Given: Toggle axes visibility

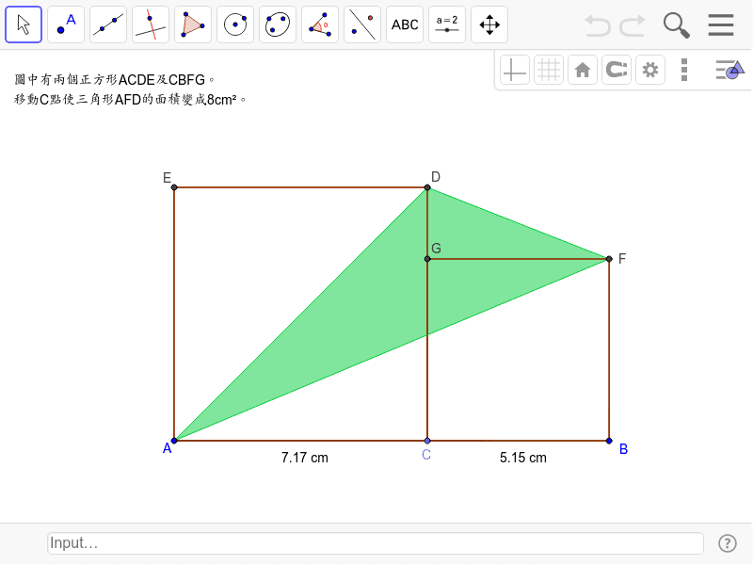Looking at the screenshot, I should 514,69.
